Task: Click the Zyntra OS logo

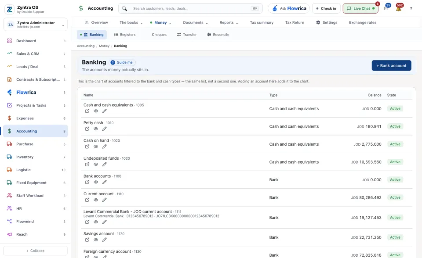Action: pos(9,9)
